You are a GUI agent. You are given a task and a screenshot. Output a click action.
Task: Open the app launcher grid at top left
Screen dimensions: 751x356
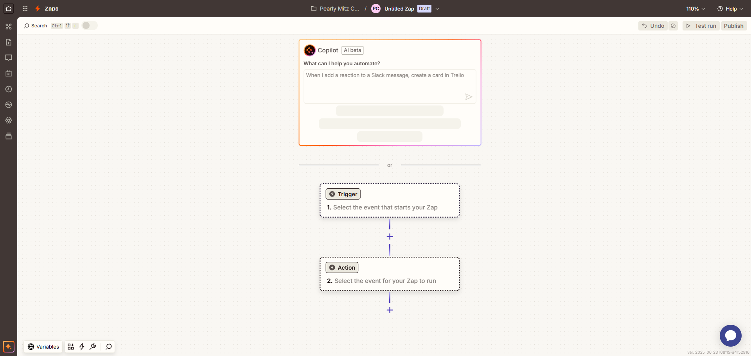click(x=25, y=8)
